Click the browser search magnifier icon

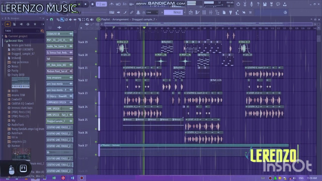42,31
